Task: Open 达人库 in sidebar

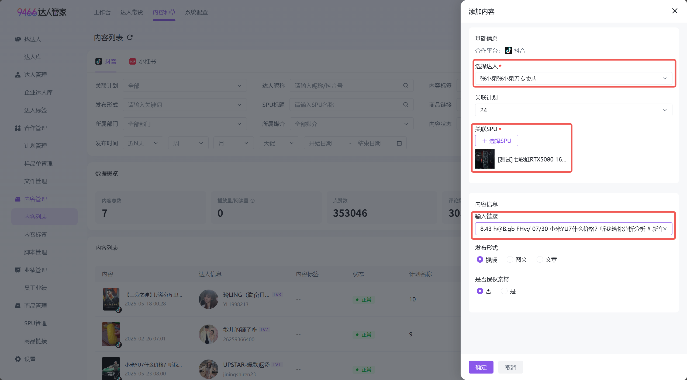Action: [33, 57]
